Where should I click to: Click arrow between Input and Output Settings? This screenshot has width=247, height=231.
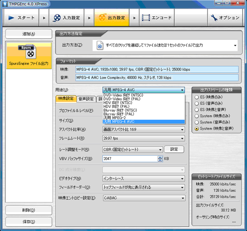pyautogui.click(x=89, y=18)
